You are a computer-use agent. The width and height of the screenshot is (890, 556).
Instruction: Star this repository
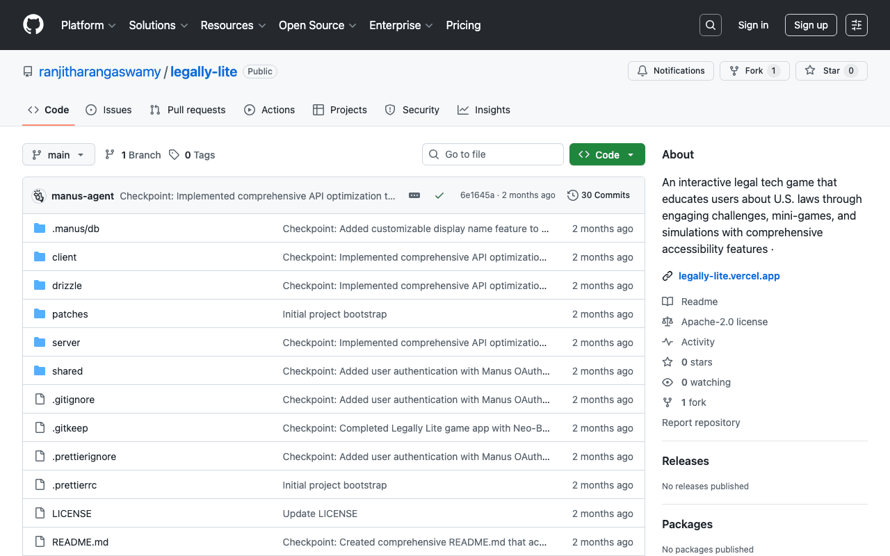(x=832, y=71)
